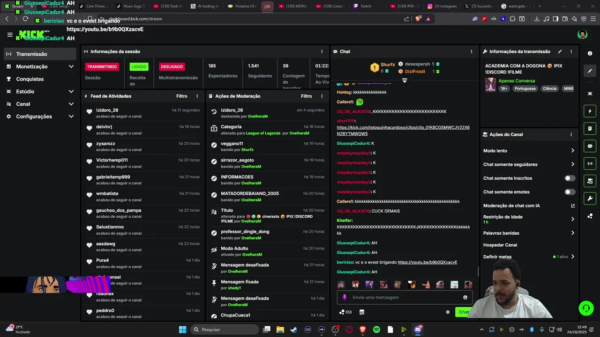
Task: Click the veggano11 row in Ações de Moderação
Action: point(267,147)
